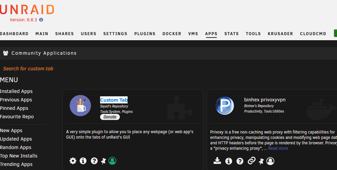
Task: Click 'Search for custom tab' heading
Action: coord(28,69)
